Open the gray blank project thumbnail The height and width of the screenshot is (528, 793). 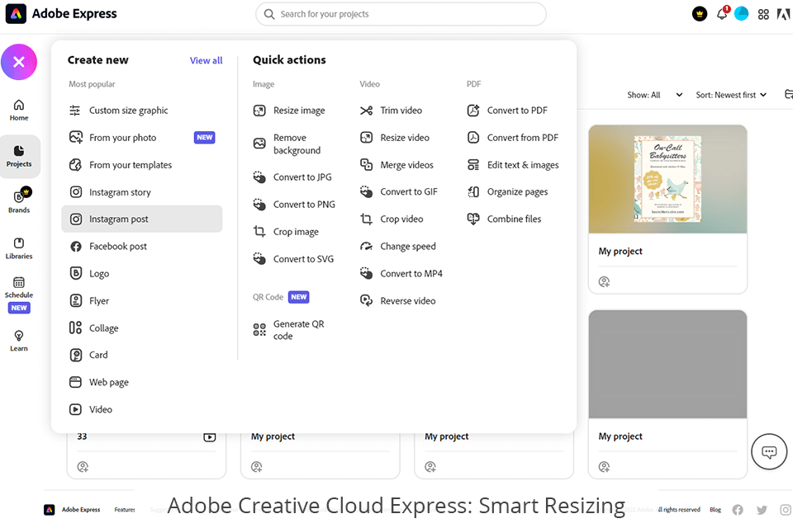pyautogui.click(x=667, y=365)
